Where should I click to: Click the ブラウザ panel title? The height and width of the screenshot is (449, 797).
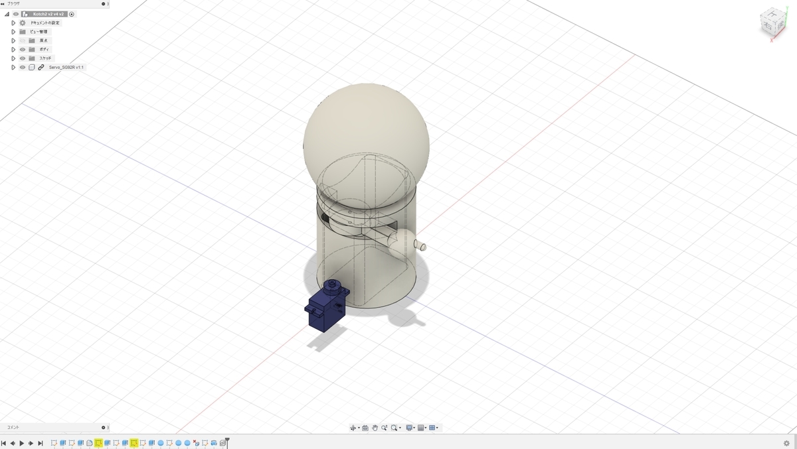tap(13, 3)
